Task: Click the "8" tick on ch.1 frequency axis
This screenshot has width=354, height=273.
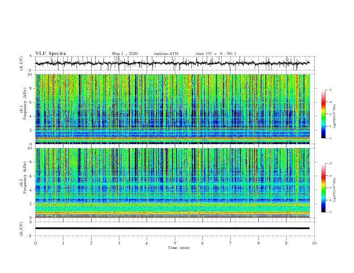Action: click(x=31, y=88)
